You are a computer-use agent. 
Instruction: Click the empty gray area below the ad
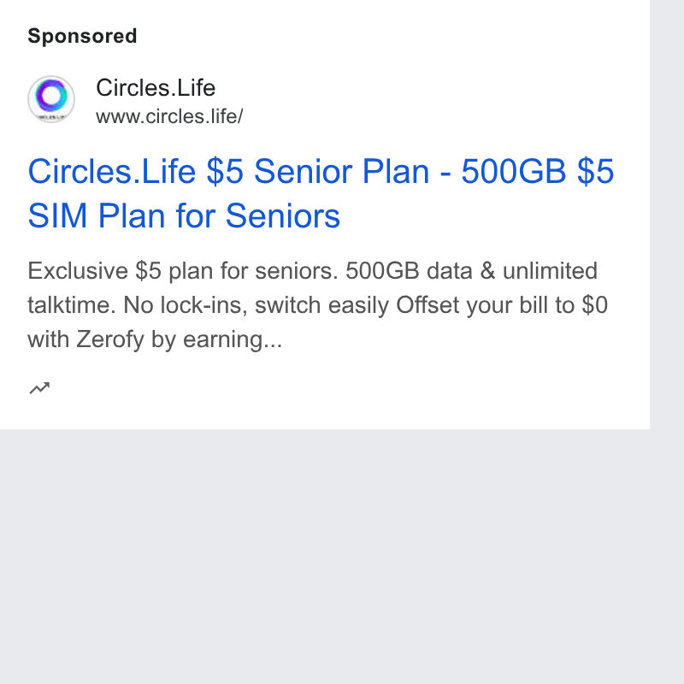(x=325, y=557)
